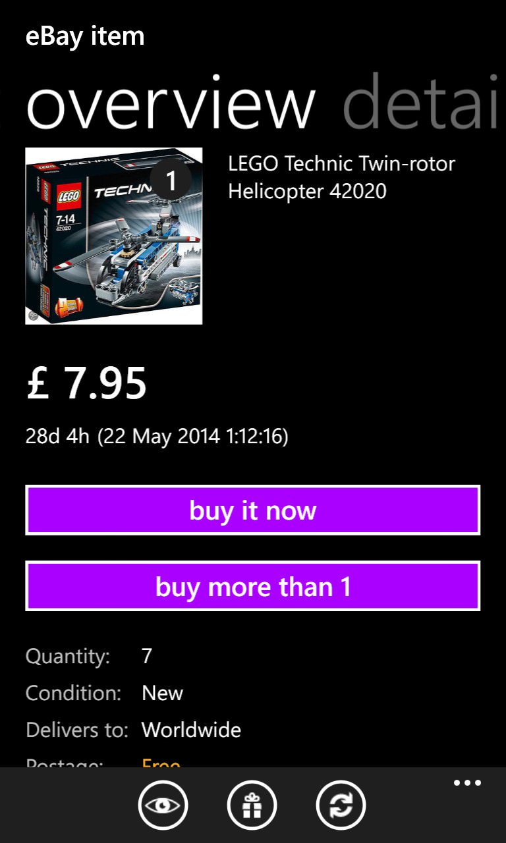The width and height of the screenshot is (506, 843).
Task: Open the three-dot more options menu
Action: [x=467, y=783]
